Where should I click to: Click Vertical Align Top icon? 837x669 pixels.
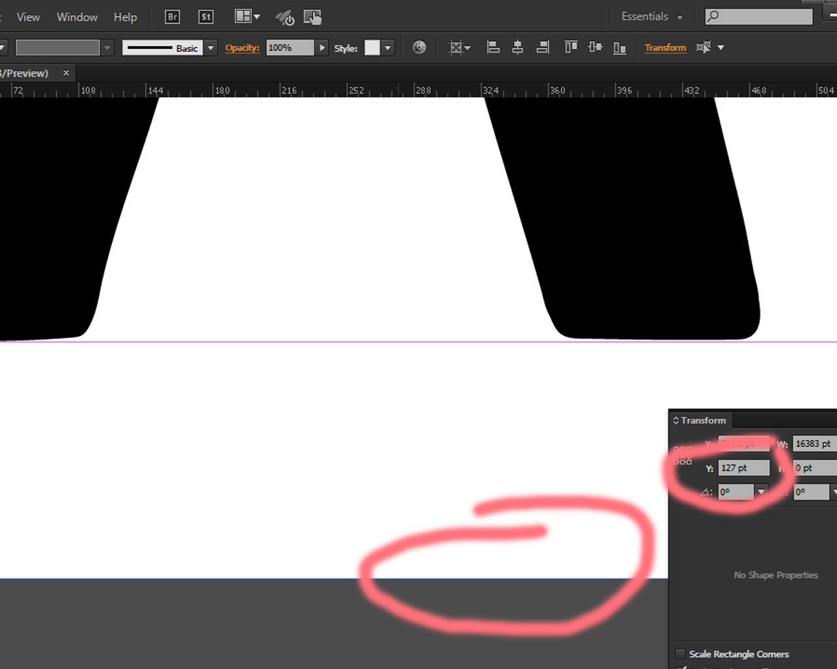pyautogui.click(x=571, y=47)
